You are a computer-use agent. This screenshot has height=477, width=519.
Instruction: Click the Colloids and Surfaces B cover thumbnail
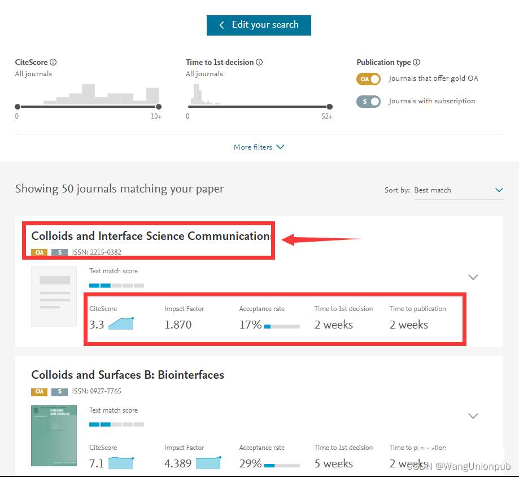(x=54, y=436)
